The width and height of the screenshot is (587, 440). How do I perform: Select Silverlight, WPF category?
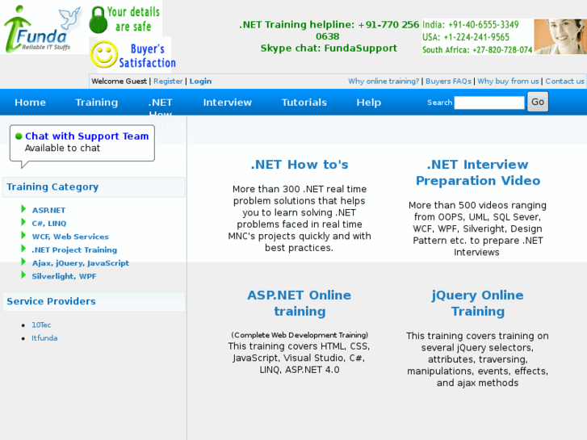tap(64, 276)
